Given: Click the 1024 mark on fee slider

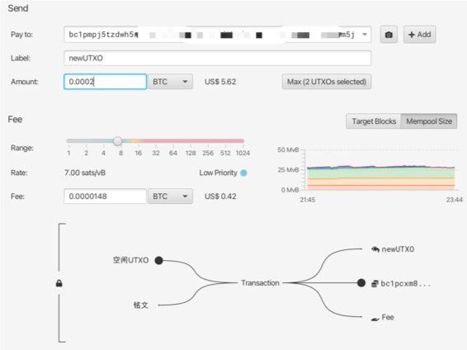Looking at the screenshot, I should pyautogui.click(x=243, y=153).
